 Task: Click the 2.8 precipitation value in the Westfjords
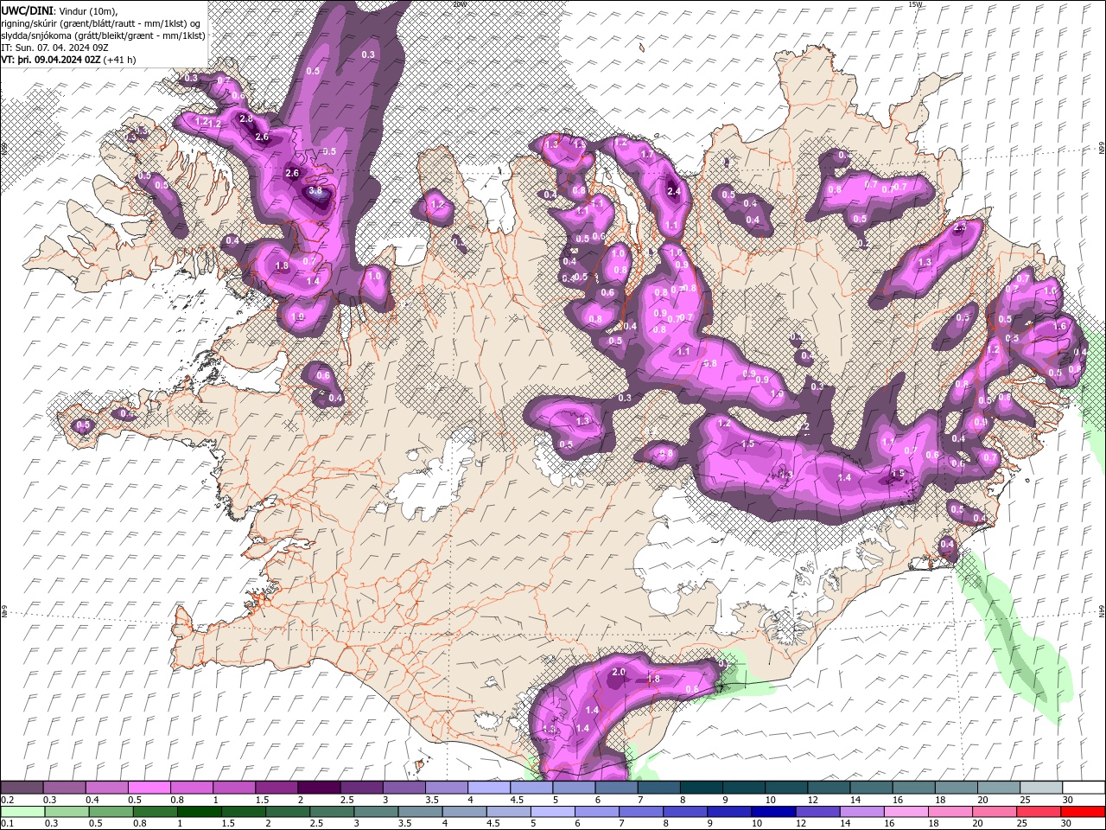(245, 119)
